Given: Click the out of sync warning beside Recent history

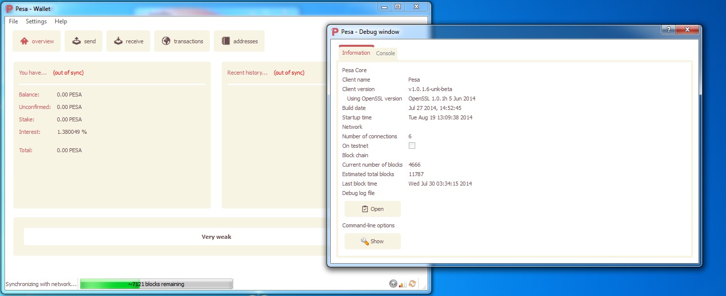Looking at the screenshot, I should 289,73.
